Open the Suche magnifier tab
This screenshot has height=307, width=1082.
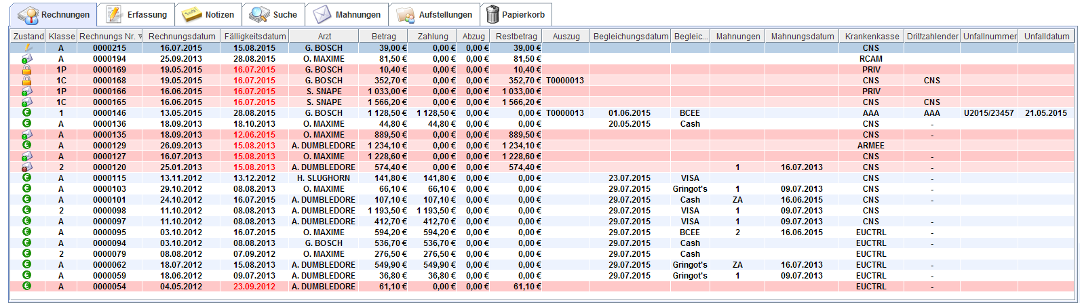point(273,14)
